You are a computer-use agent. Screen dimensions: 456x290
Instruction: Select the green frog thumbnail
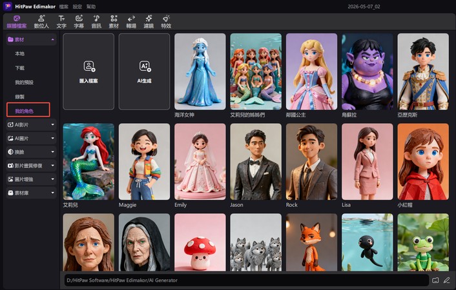pyautogui.click(x=423, y=242)
